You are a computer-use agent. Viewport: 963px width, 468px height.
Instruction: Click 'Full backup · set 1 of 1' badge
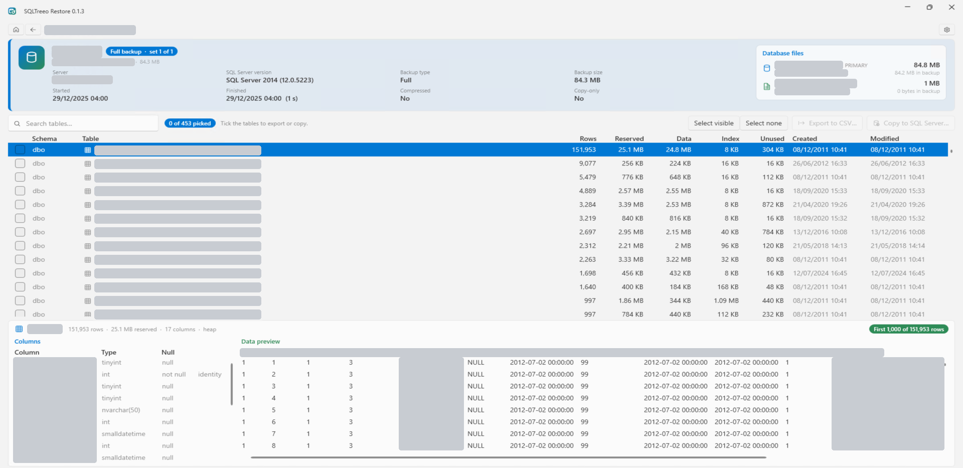pos(141,52)
